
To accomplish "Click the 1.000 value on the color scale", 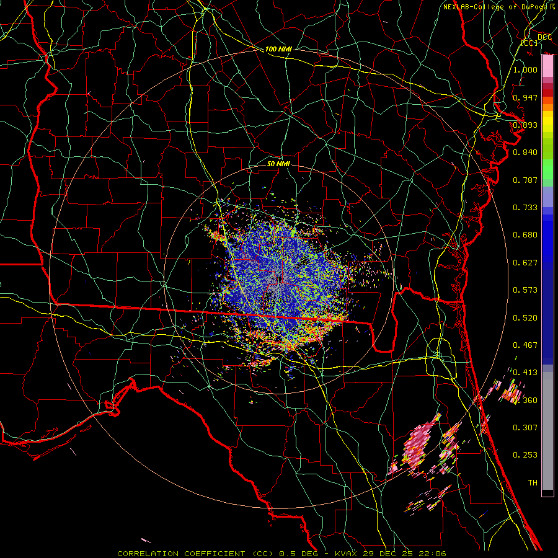I will pos(525,69).
